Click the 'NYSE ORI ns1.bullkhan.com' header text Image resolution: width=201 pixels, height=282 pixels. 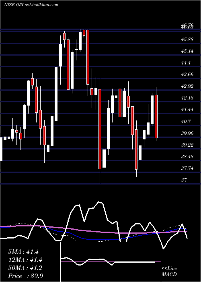[x=31, y=5]
